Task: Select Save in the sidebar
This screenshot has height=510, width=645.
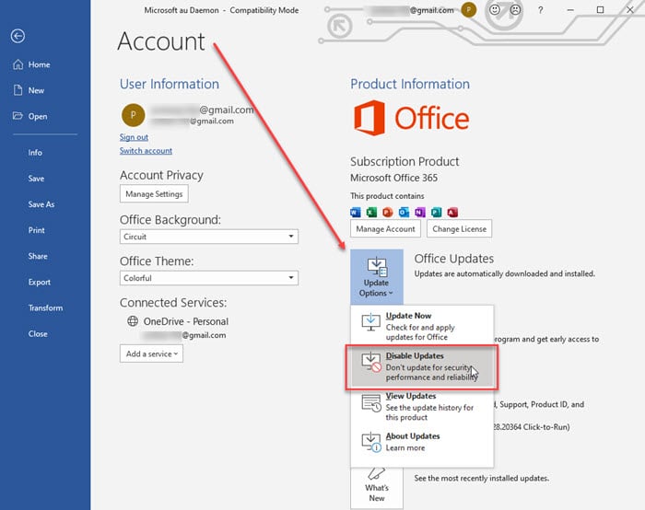Action: click(36, 179)
